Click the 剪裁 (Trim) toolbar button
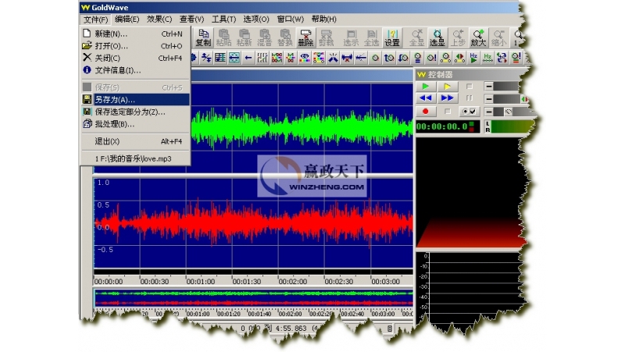The height and width of the screenshot is (352, 625). (326, 37)
